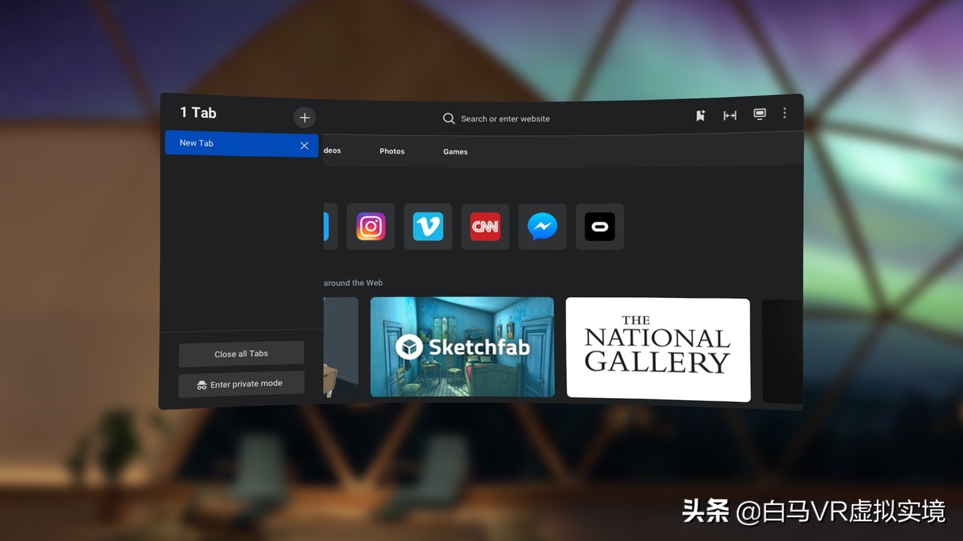This screenshot has height=541, width=963.
Task: Launch Messenger from the shortcut icons
Action: 542,226
